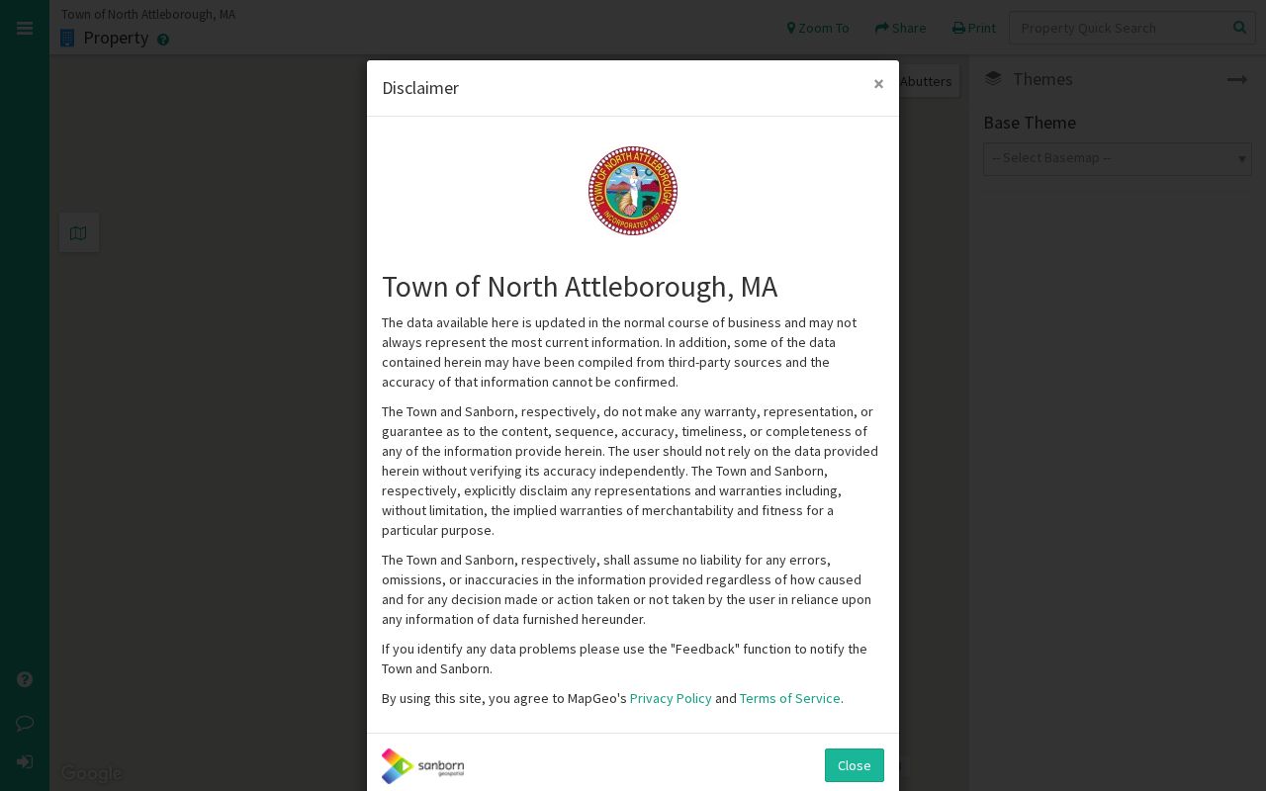Click the 'Town of North Attleborough, MA' header text

pyautogui.click(x=148, y=14)
